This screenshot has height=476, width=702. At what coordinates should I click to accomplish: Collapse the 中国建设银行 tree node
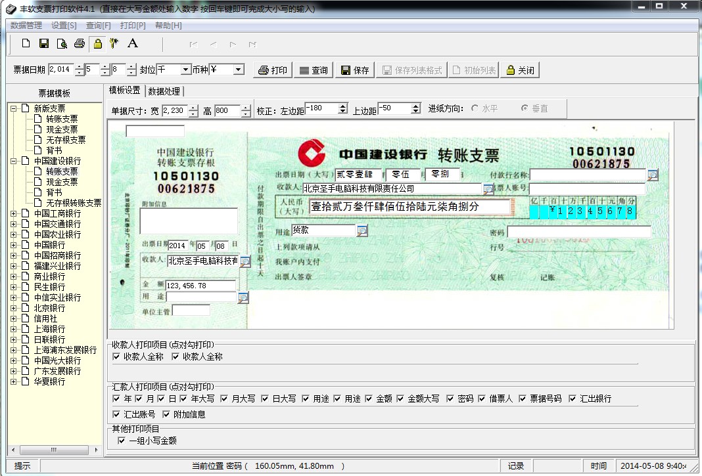pyautogui.click(x=13, y=161)
